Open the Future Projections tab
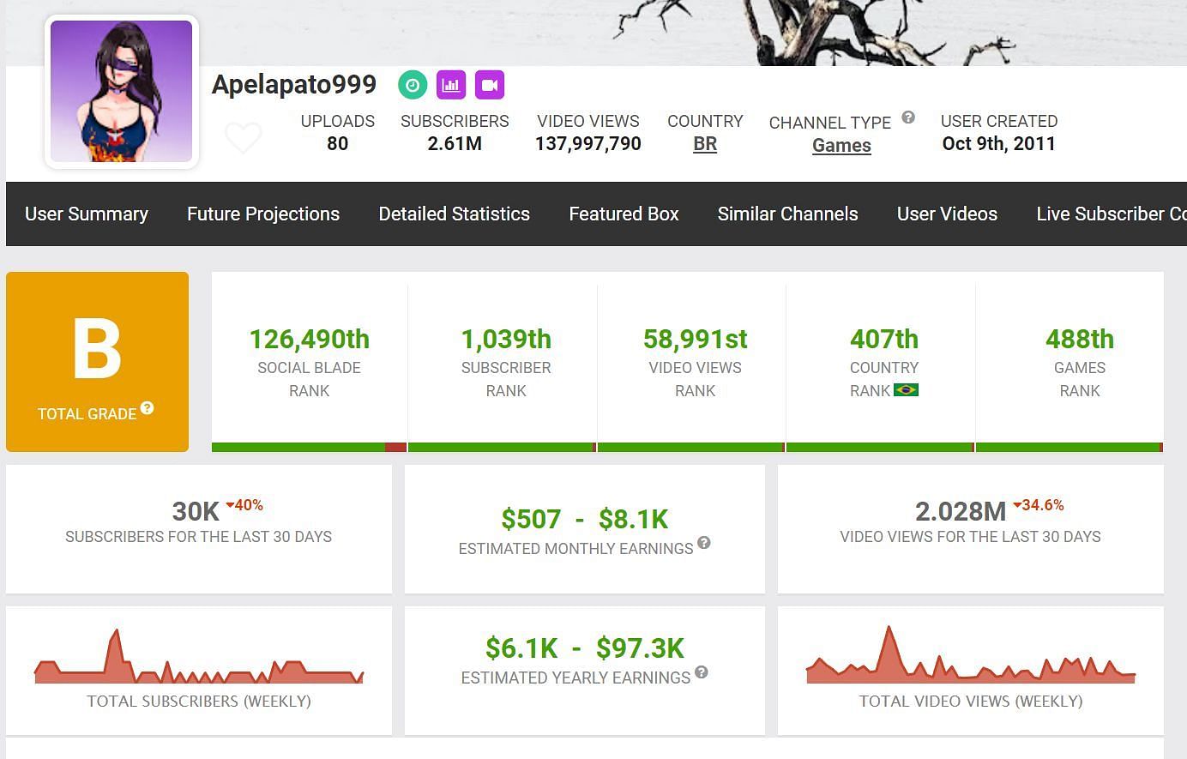The width and height of the screenshot is (1187, 759). 263,214
